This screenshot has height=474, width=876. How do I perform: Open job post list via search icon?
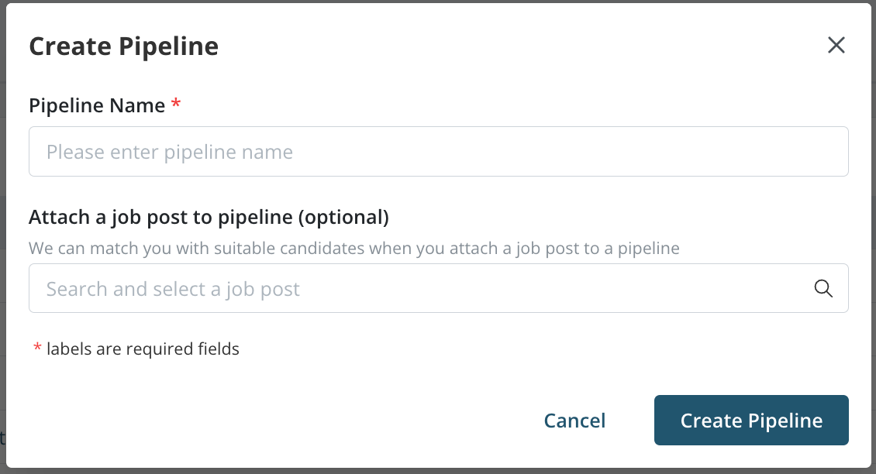pos(823,289)
